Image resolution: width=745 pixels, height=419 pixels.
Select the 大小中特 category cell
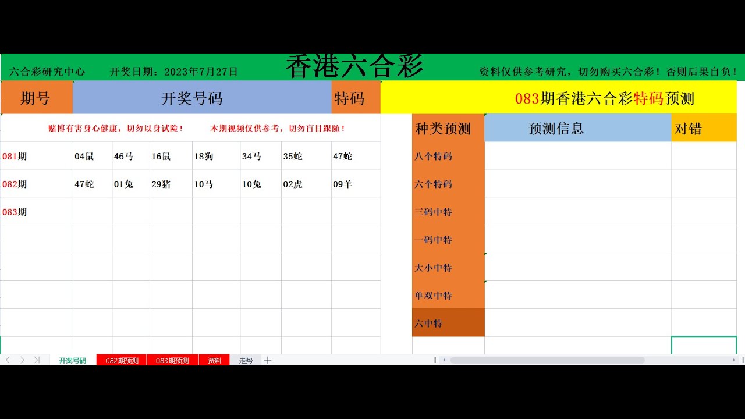click(x=448, y=268)
